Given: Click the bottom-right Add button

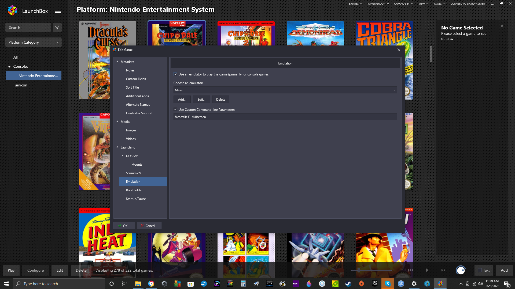Looking at the screenshot, I should tap(504, 270).
